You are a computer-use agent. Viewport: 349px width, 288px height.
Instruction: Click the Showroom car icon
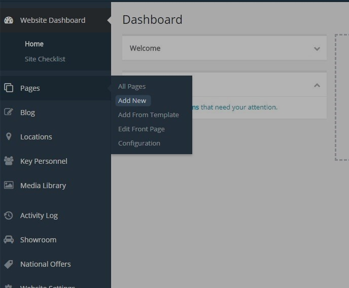9,239
